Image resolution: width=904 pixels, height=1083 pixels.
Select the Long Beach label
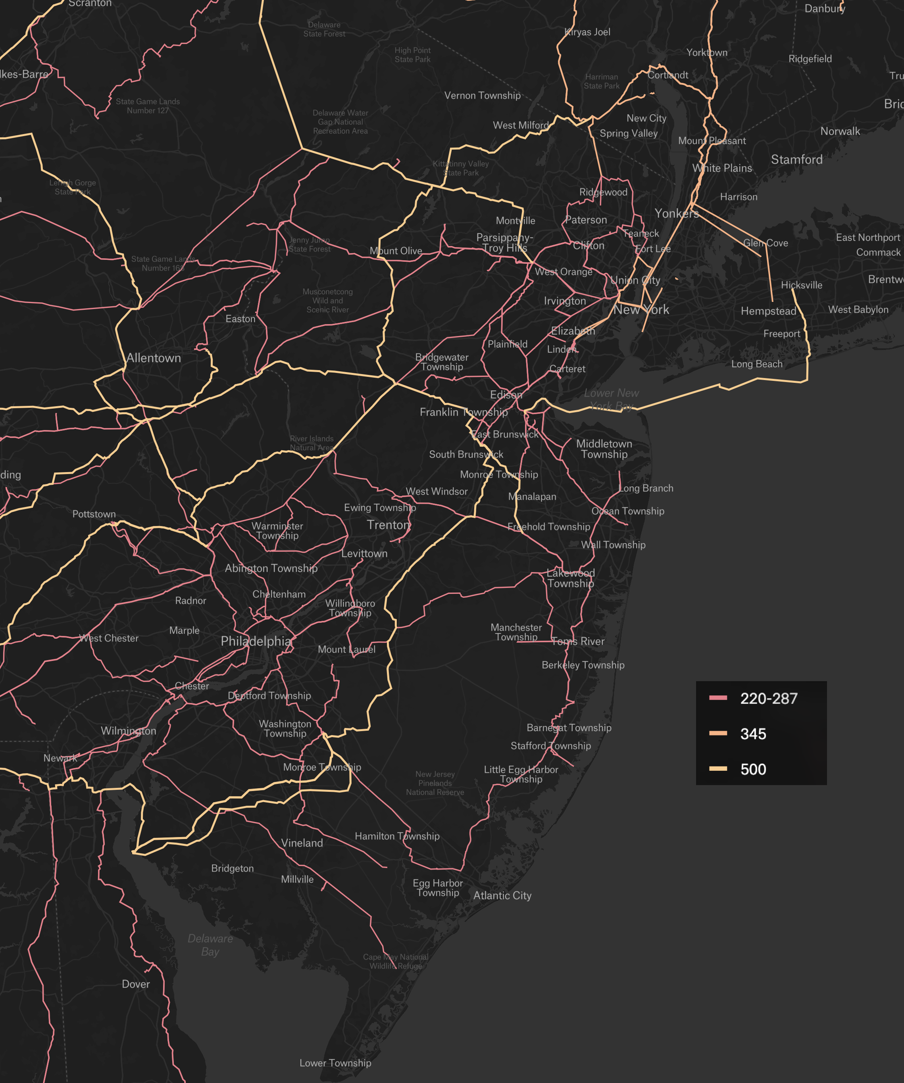click(x=757, y=363)
